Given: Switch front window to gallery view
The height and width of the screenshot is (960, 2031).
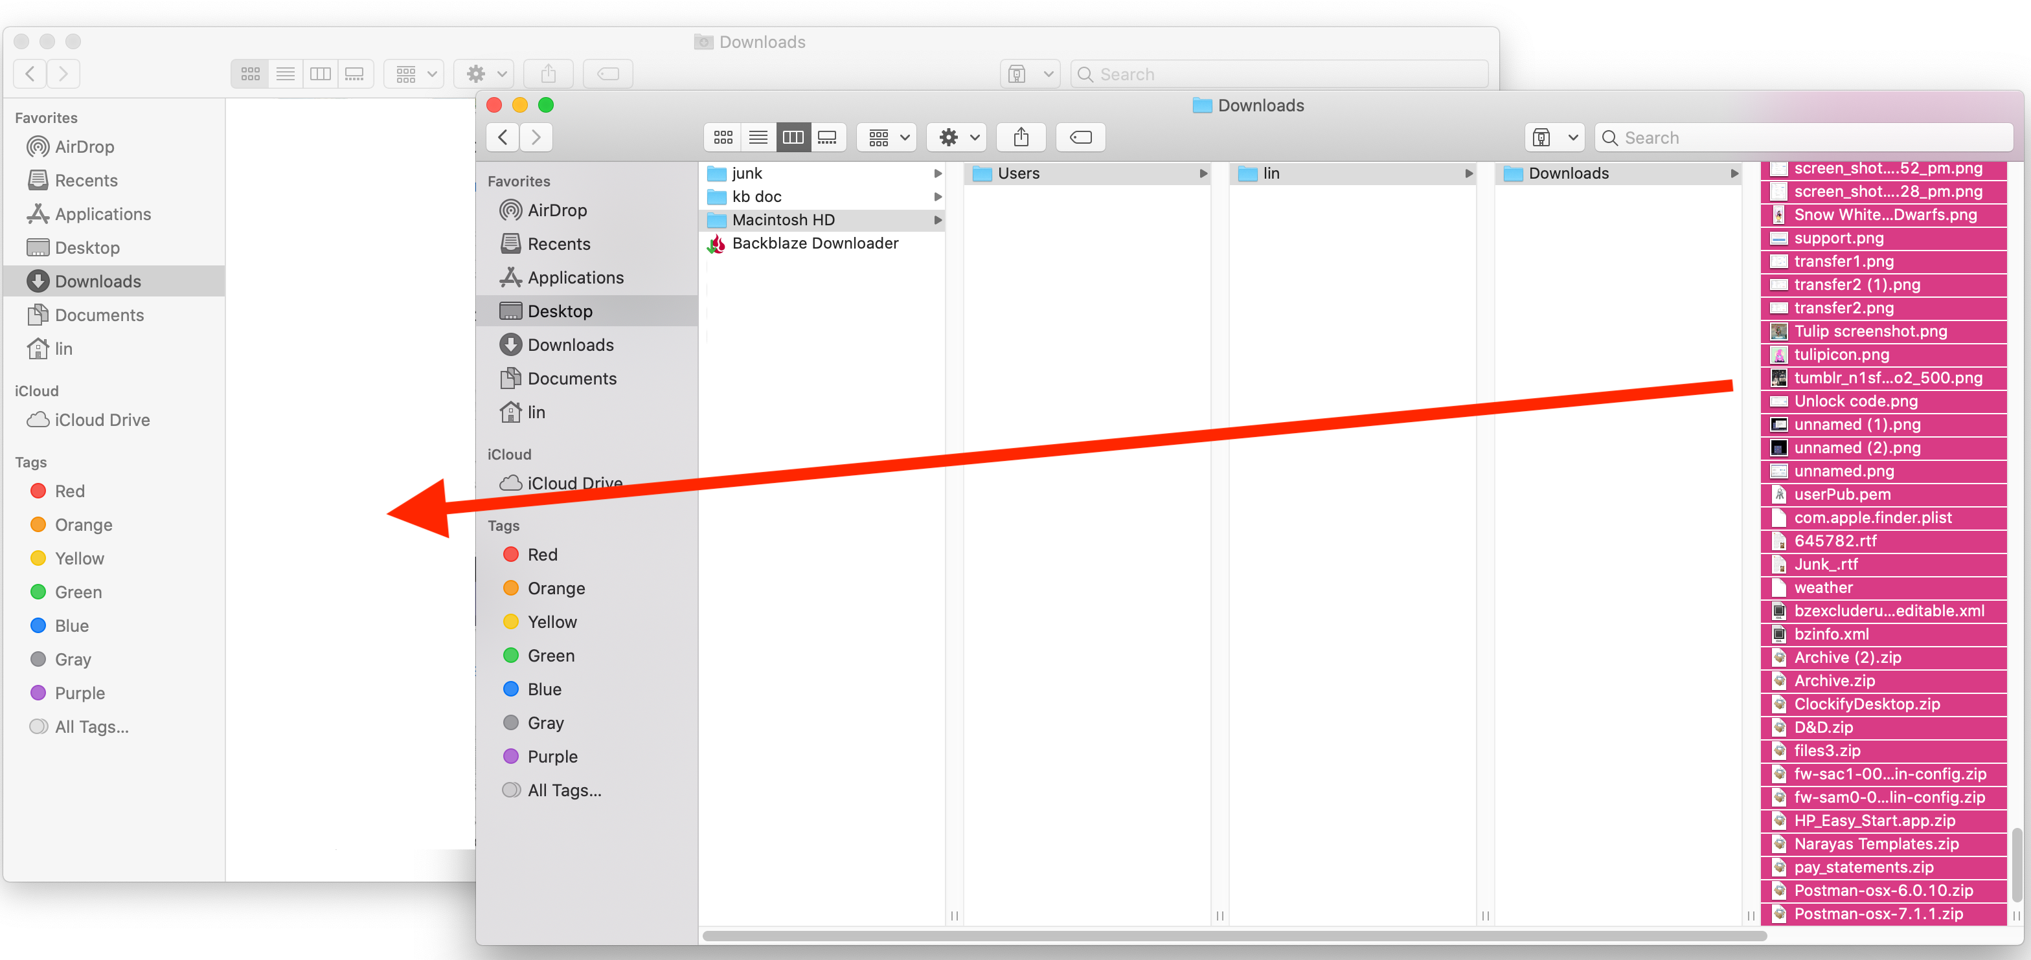Looking at the screenshot, I should click(827, 137).
